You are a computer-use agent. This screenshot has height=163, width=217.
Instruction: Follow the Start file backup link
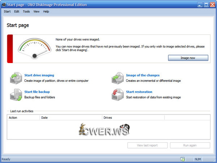pyautogui.click(x=37, y=92)
